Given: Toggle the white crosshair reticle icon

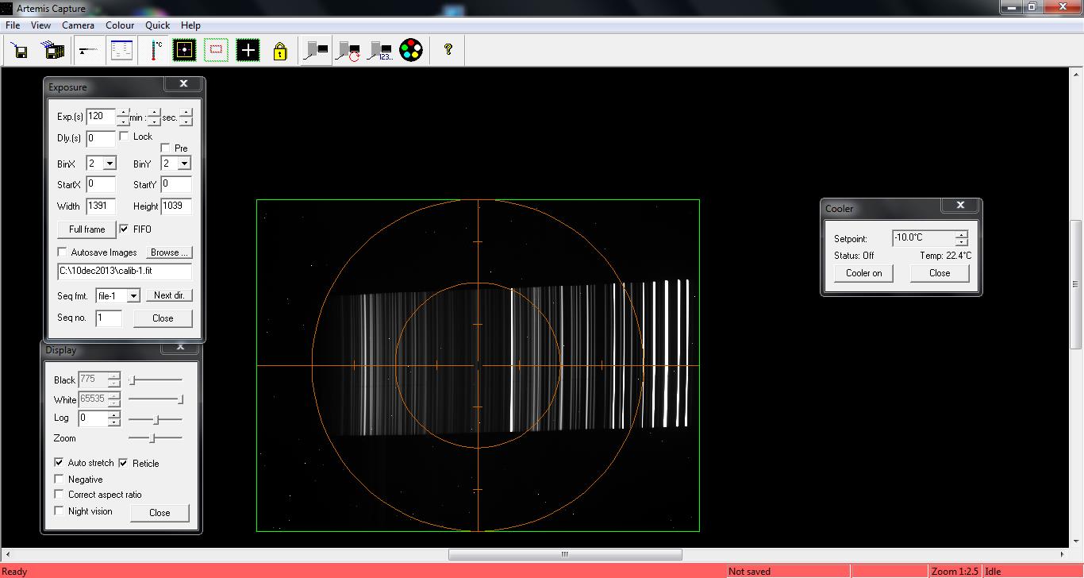Looking at the screenshot, I should tap(248, 51).
